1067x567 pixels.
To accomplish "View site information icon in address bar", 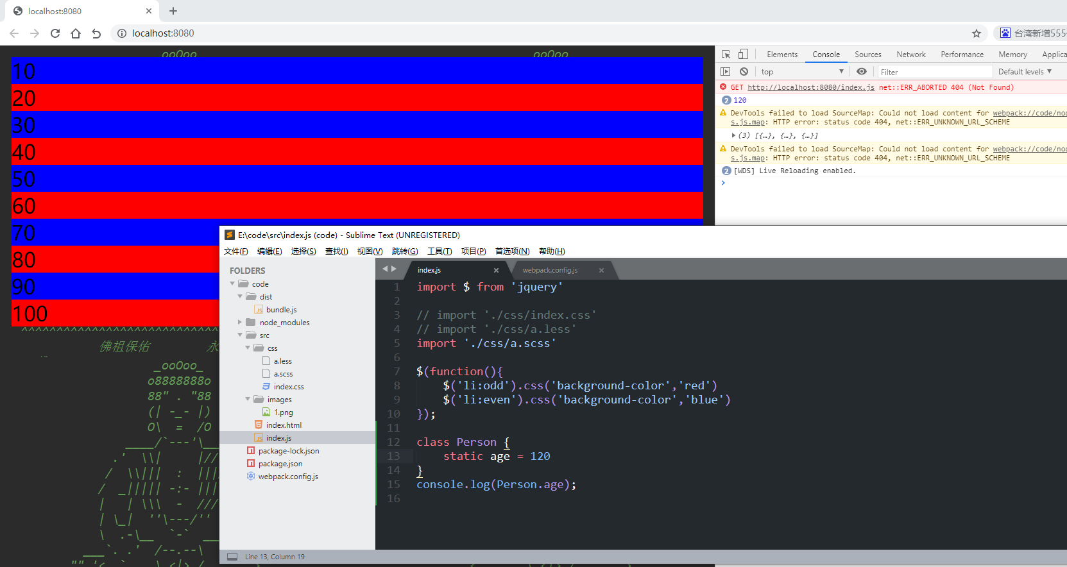I will 121,33.
